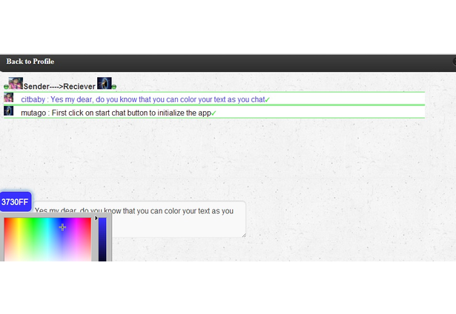
Task: Click the sender avatar next to Sender label
Action: click(16, 83)
